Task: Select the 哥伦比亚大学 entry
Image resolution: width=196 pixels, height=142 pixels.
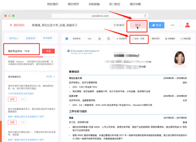Action: [x=75, y=78]
